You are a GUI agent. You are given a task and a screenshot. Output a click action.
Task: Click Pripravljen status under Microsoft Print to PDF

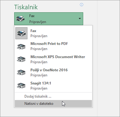pyautogui.click(x=39, y=49)
